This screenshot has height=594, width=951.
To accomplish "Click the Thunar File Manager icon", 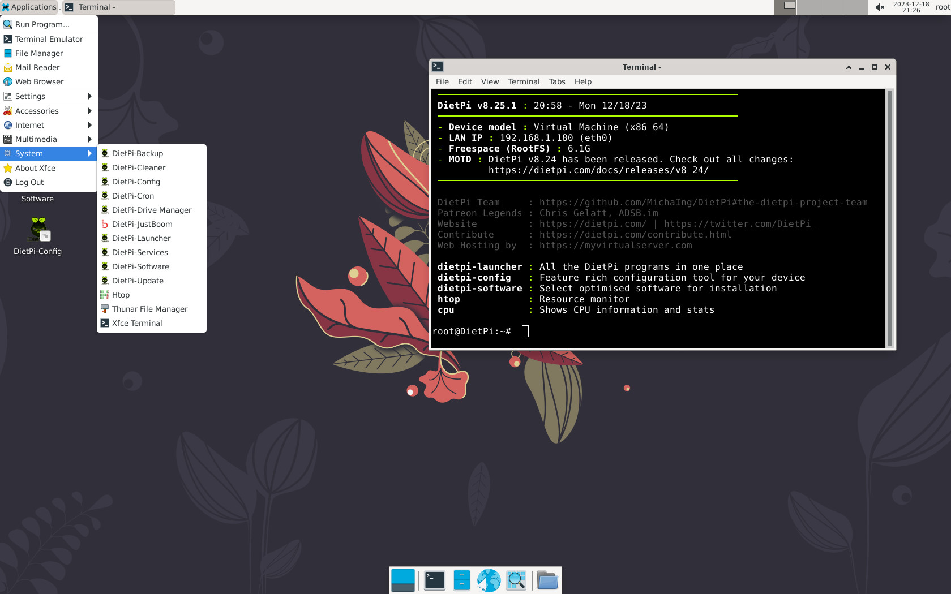I will [x=105, y=309].
